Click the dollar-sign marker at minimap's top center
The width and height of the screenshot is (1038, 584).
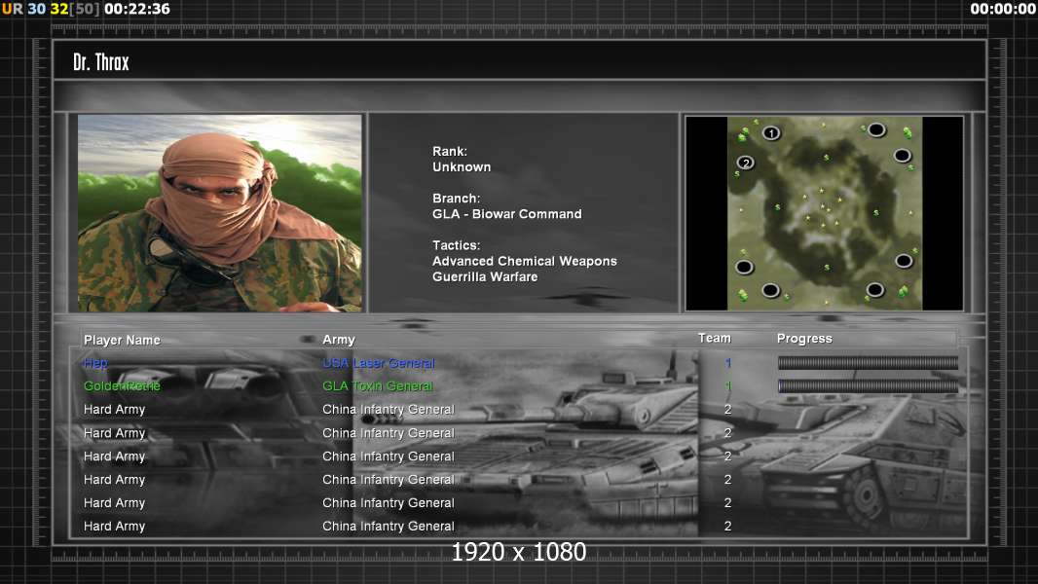826,157
